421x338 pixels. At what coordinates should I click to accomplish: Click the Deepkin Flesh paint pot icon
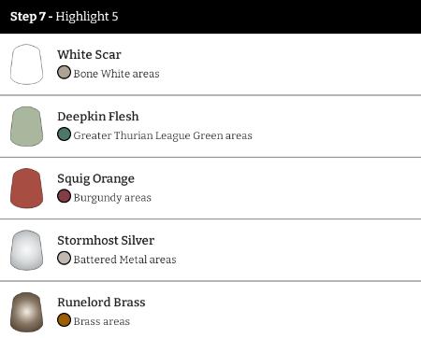click(x=26, y=126)
